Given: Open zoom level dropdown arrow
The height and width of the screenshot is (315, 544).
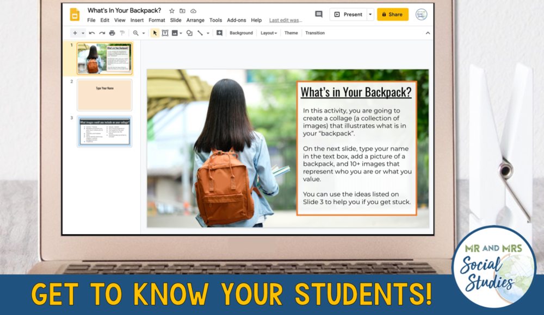Looking at the screenshot, I should click(x=144, y=33).
